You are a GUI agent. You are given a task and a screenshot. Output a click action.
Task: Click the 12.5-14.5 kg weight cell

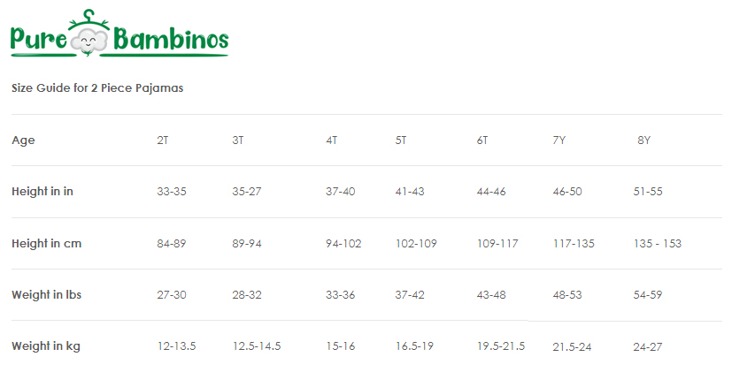click(257, 346)
